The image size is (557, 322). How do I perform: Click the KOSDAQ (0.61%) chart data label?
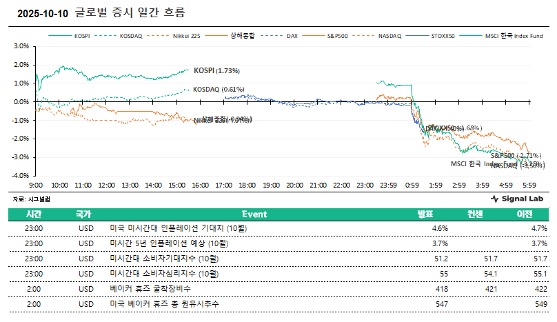(219, 89)
